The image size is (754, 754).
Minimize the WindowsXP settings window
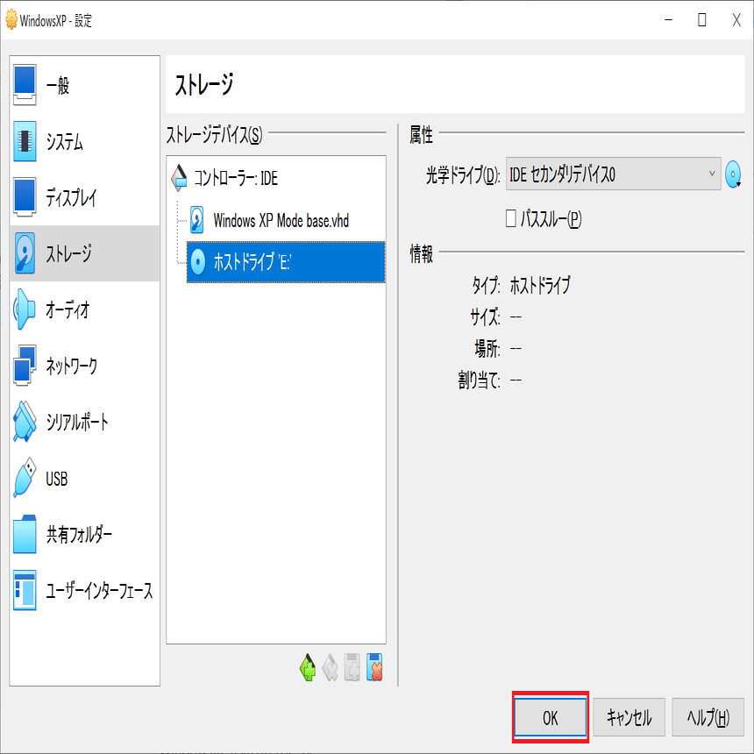[668, 20]
